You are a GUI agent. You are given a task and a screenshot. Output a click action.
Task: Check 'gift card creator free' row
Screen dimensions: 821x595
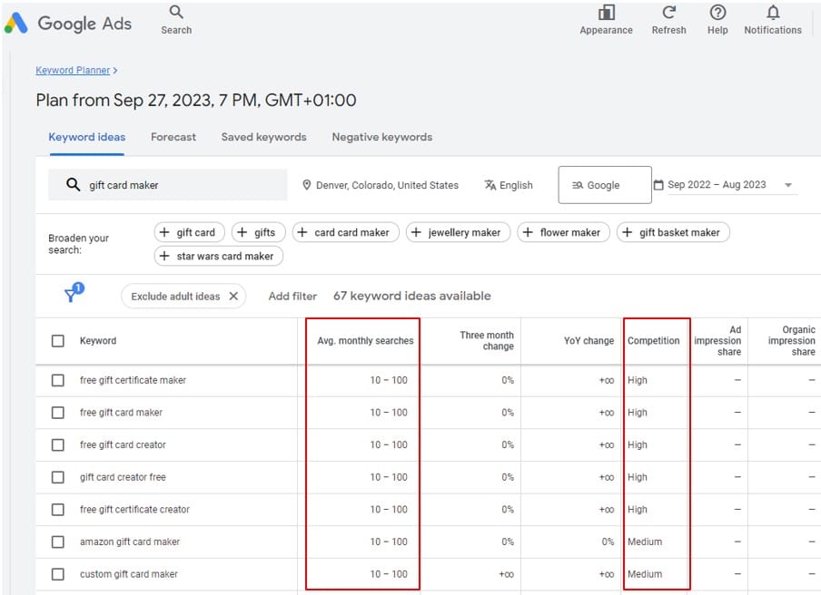tap(58, 477)
